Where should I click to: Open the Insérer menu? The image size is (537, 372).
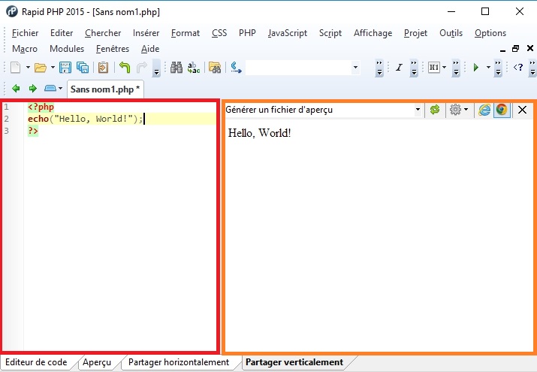click(146, 33)
